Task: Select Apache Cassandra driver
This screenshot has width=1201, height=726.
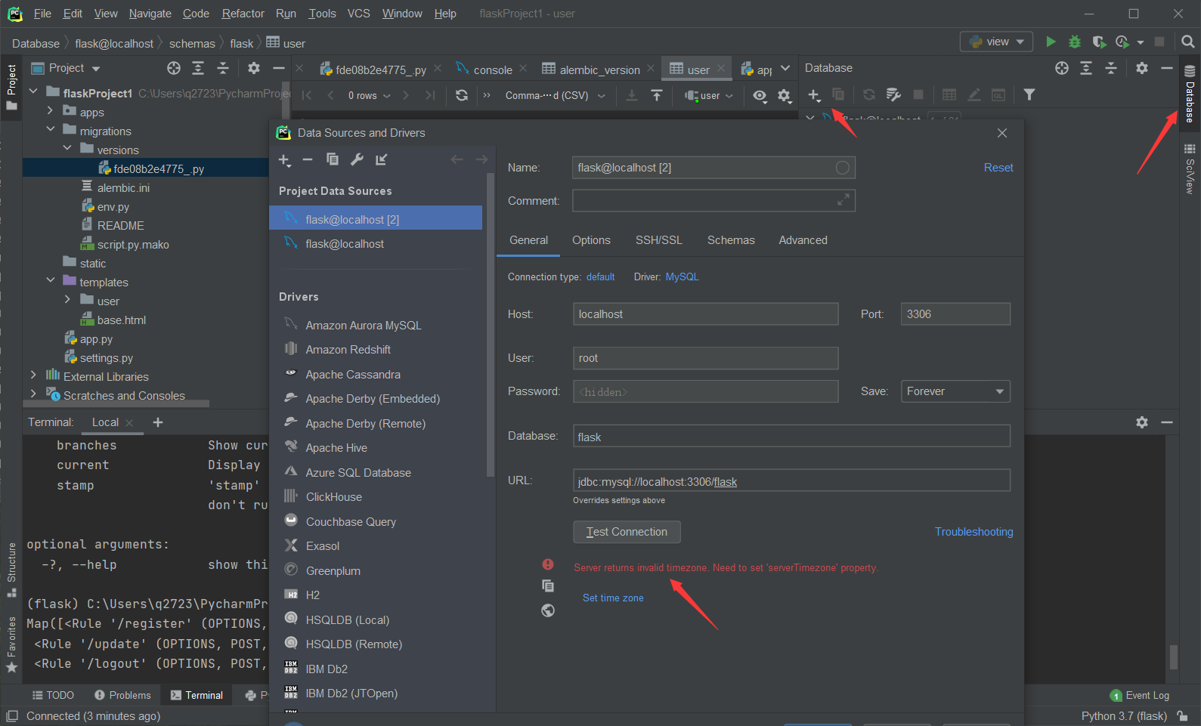Action: click(353, 375)
